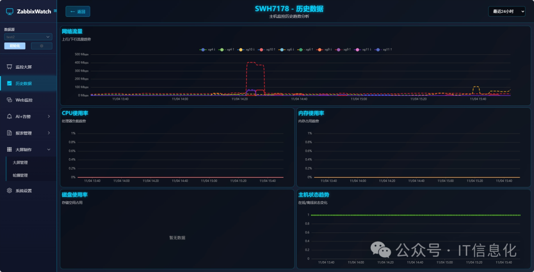Image resolution: width=534 pixels, height=272 pixels.
Task: Click the bell icon beside AI+告警
Action: coord(9,117)
